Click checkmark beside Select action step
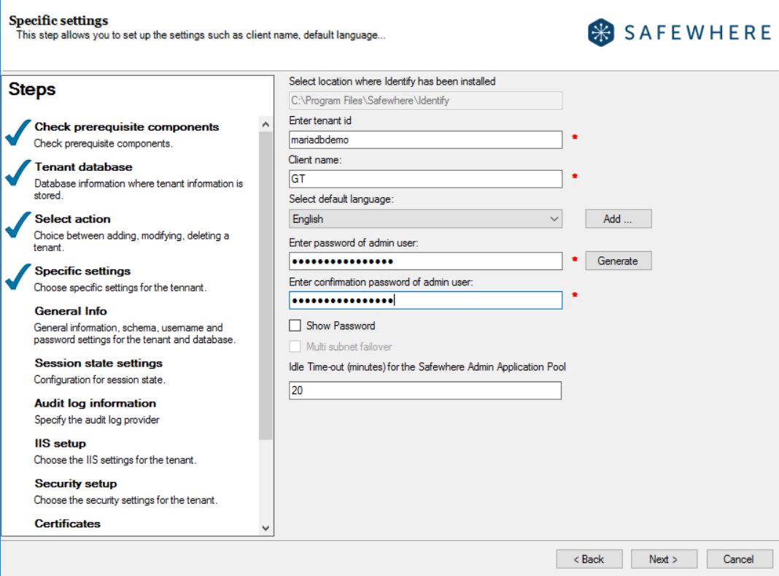779x576 pixels. [x=18, y=225]
